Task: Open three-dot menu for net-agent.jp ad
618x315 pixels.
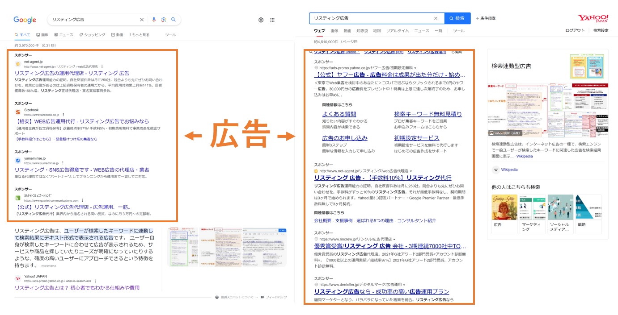Action: click(x=102, y=66)
